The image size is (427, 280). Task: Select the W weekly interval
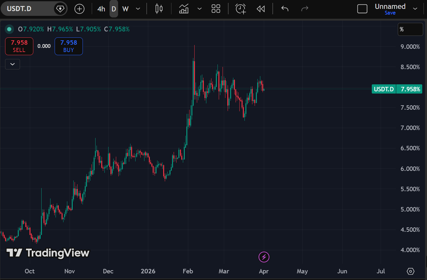pyautogui.click(x=125, y=9)
